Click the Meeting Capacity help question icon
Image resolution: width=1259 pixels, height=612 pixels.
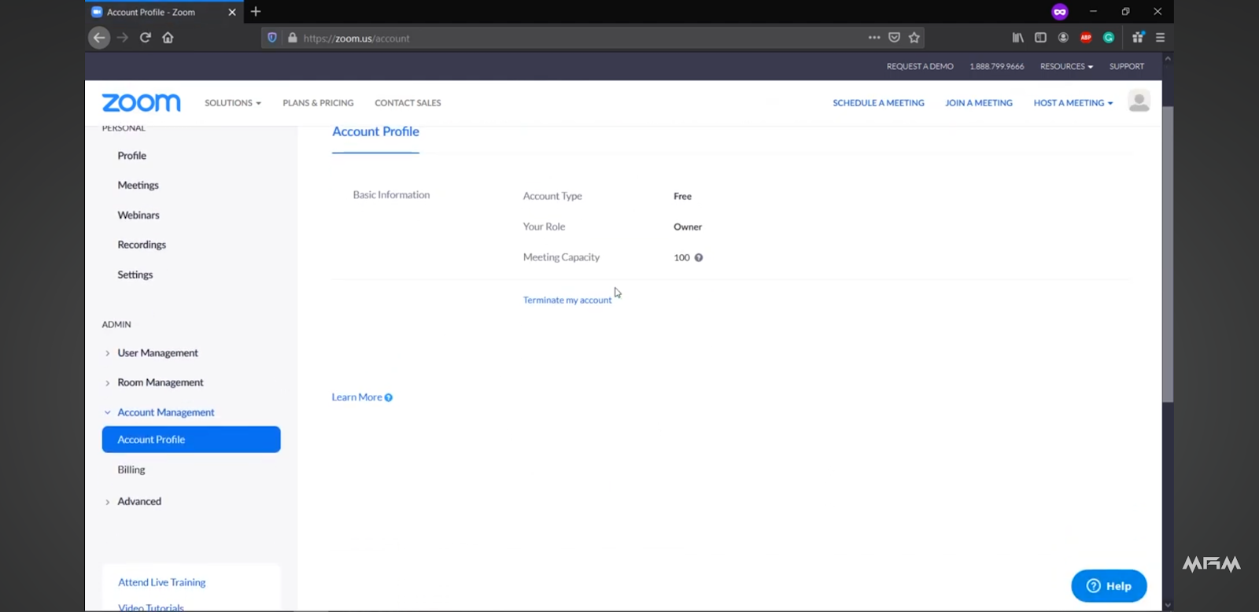tap(699, 258)
